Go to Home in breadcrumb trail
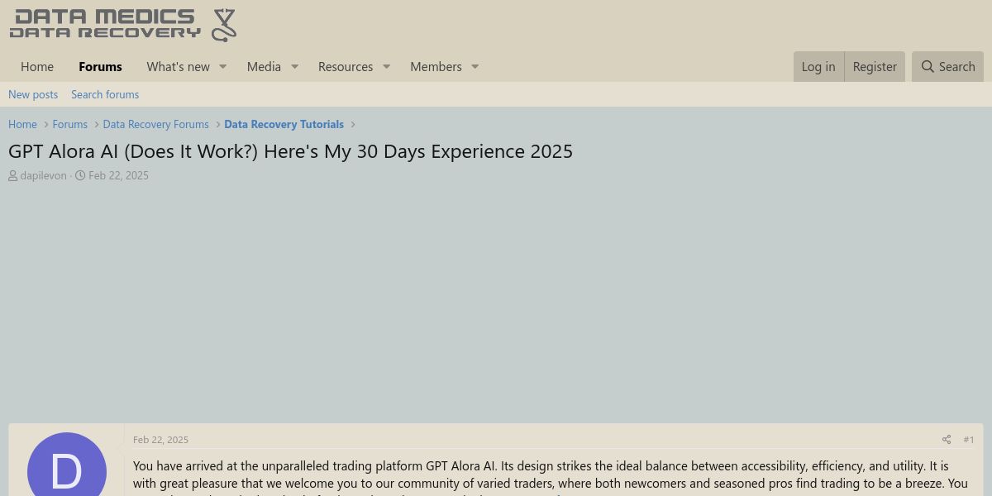This screenshot has height=496, width=992. (x=22, y=124)
